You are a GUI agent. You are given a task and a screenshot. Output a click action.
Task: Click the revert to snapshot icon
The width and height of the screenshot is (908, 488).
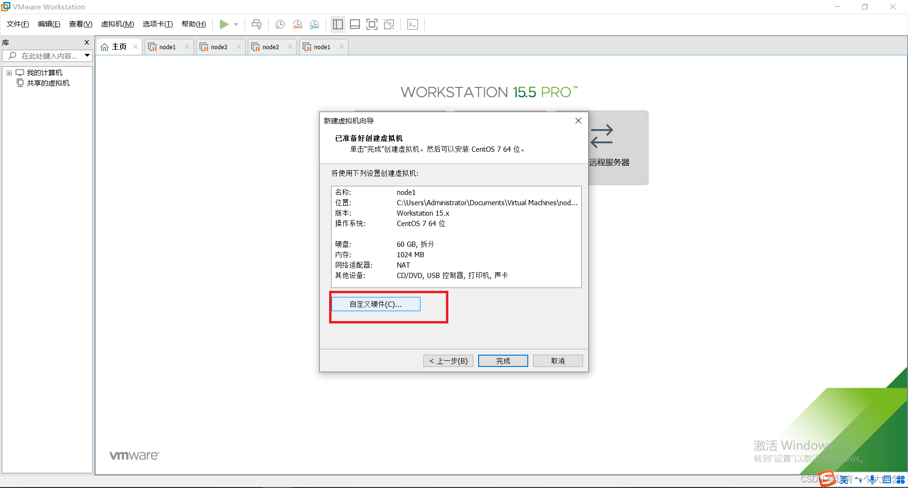(297, 25)
